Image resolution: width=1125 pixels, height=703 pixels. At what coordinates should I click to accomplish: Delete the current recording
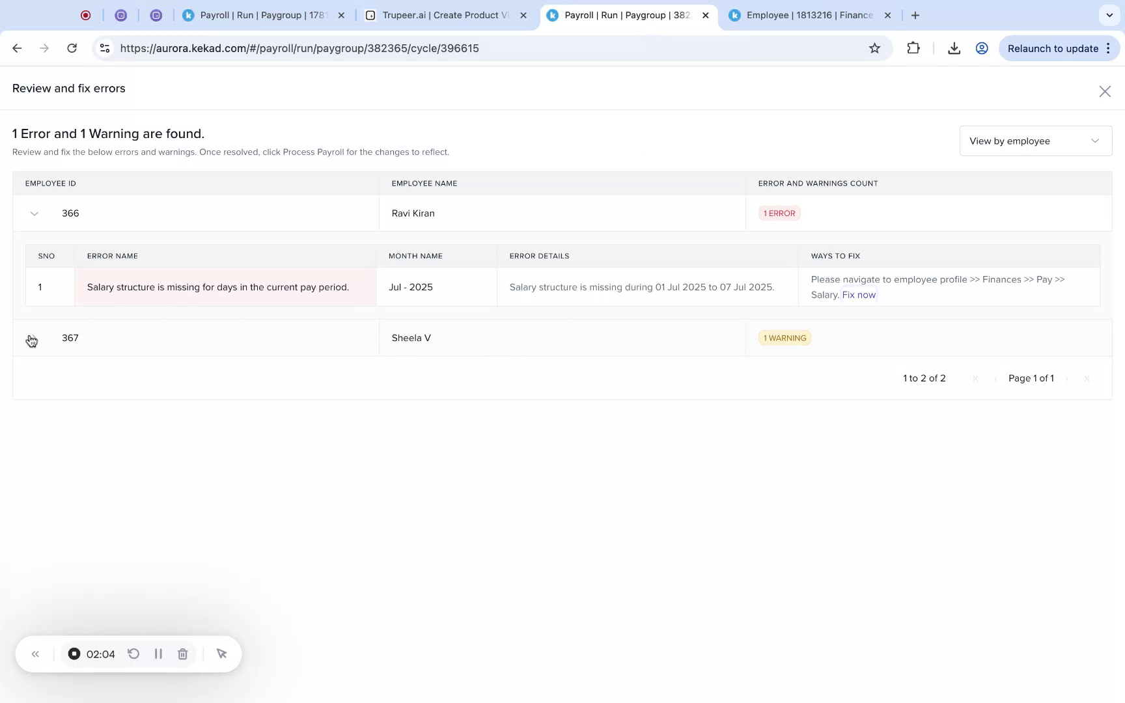[182, 654]
